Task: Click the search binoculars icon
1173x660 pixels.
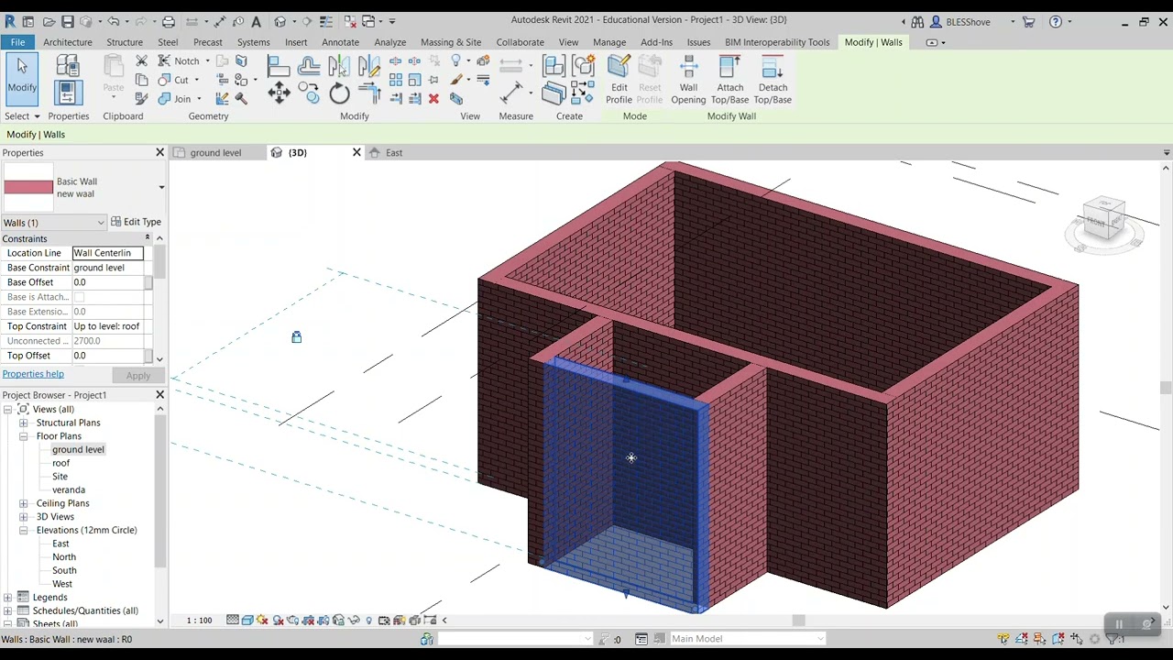Action: (x=918, y=21)
